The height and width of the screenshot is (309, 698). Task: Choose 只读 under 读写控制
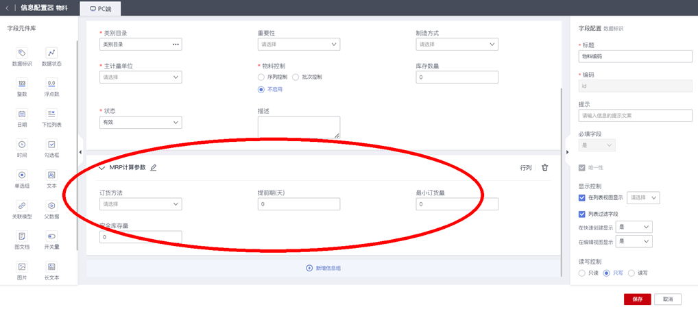tap(582, 273)
